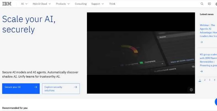Click the IBM logo
This screenshot has width=217, height=111.
click(7, 4)
